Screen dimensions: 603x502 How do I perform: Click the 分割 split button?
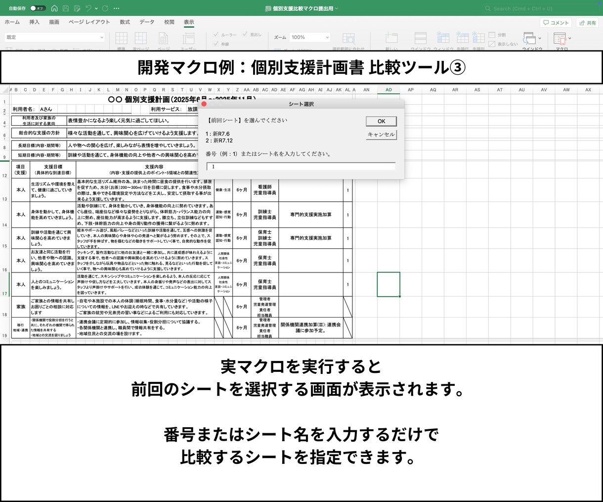pyautogui.click(x=498, y=35)
